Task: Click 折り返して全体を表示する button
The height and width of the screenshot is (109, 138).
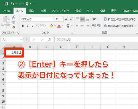Action: click(x=120, y=19)
